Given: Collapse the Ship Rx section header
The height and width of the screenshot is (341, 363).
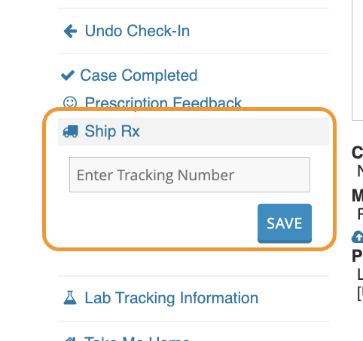Looking at the screenshot, I should coord(194,131).
